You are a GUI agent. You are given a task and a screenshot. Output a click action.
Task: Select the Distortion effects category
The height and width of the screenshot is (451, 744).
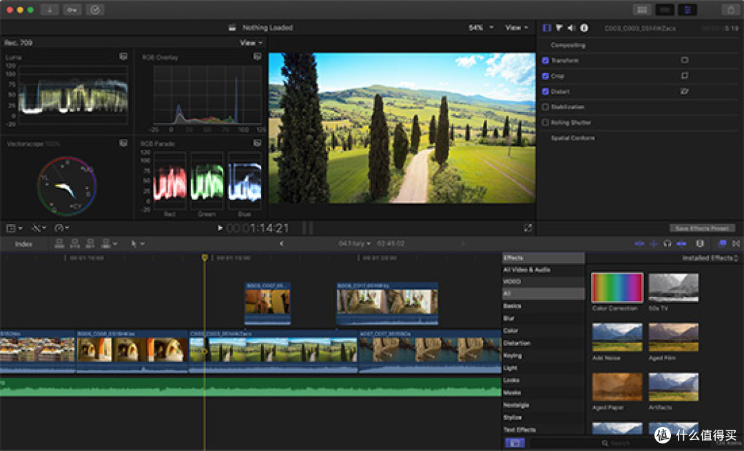(x=517, y=343)
